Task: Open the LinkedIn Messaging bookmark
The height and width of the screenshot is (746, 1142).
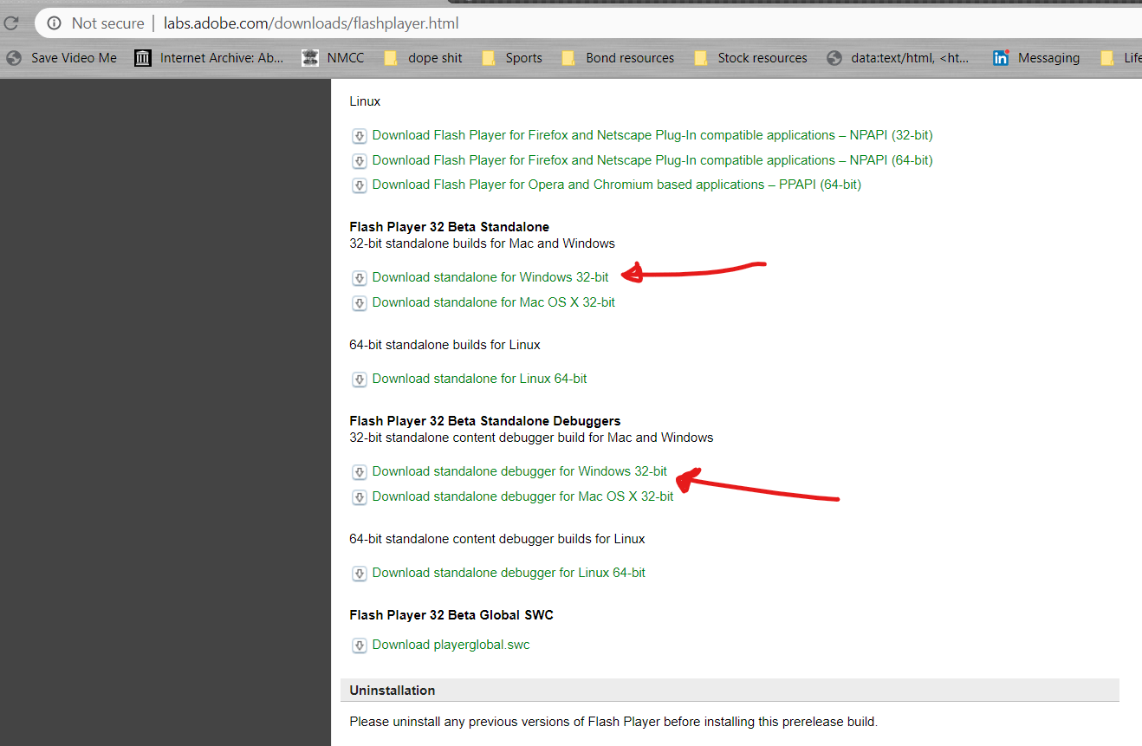Action: (1036, 58)
